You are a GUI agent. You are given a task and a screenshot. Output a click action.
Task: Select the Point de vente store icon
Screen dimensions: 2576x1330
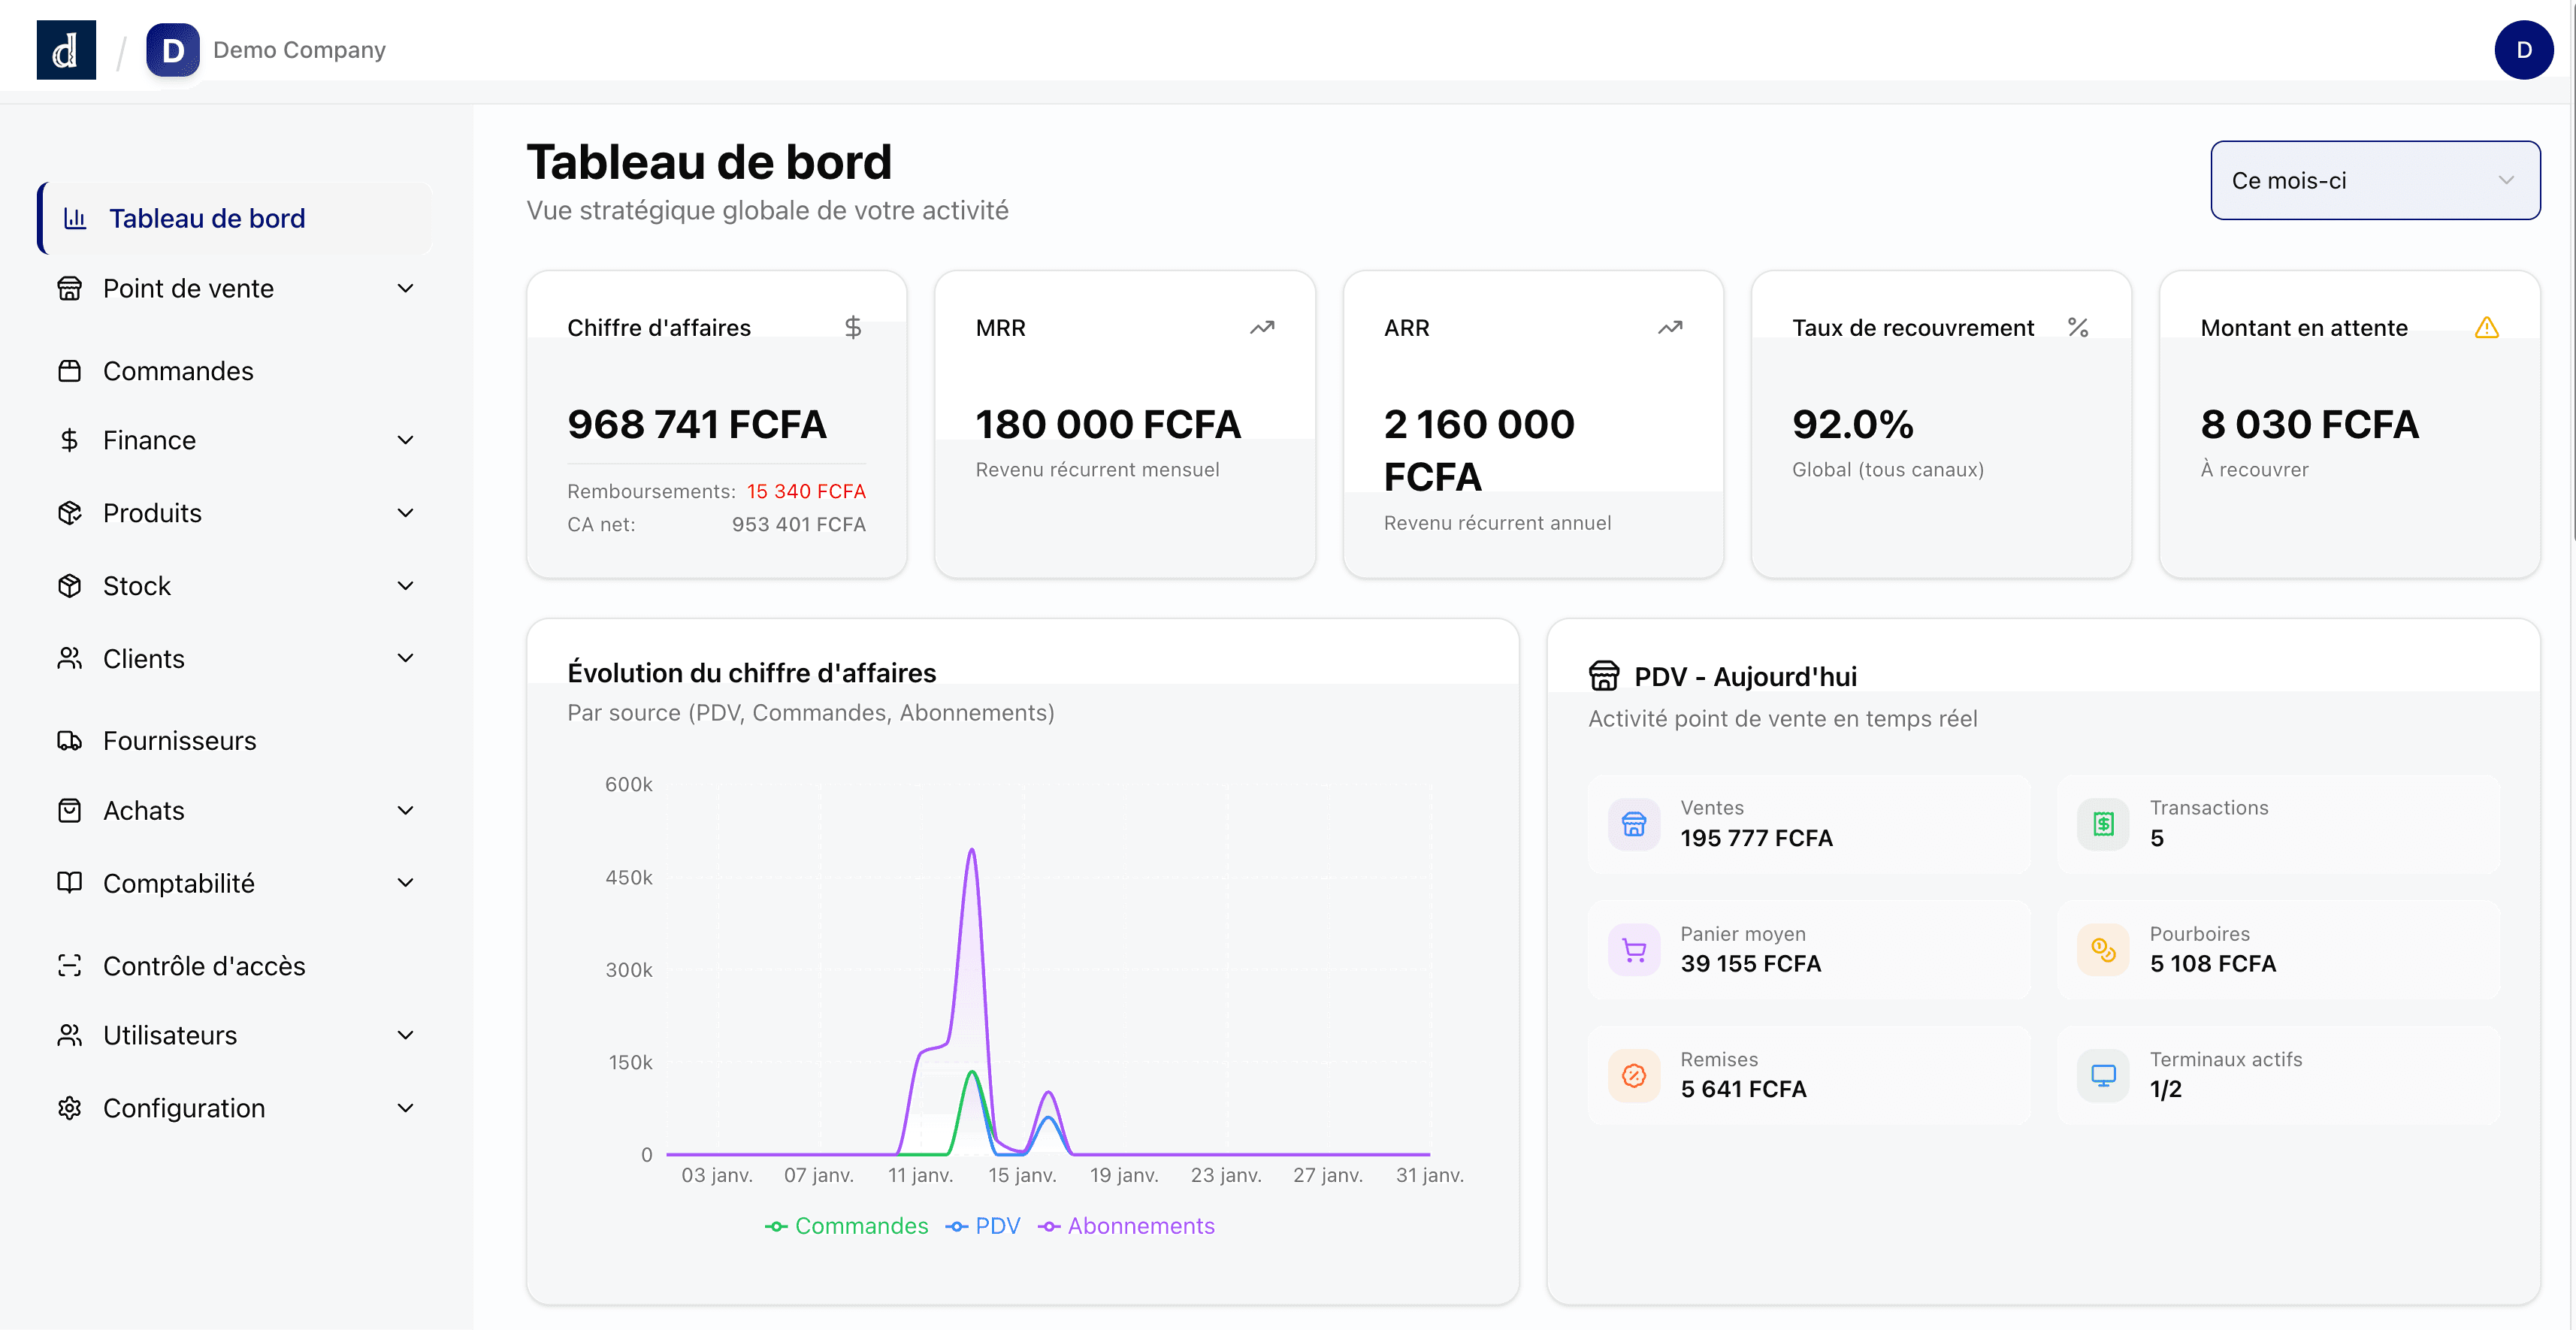pyautogui.click(x=69, y=288)
